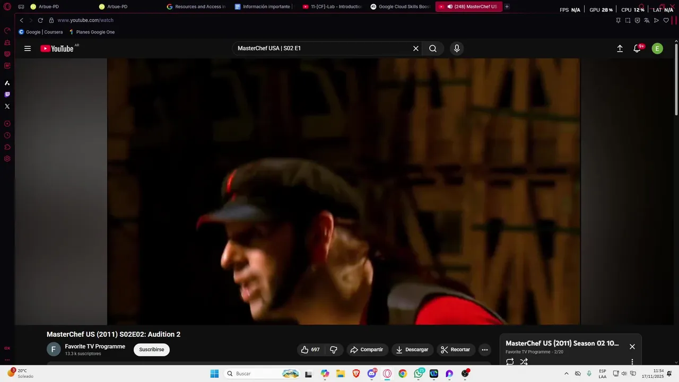Go to the YouTube home logo
This screenshot has width=679, height=382.
click(x=57, y=48)
